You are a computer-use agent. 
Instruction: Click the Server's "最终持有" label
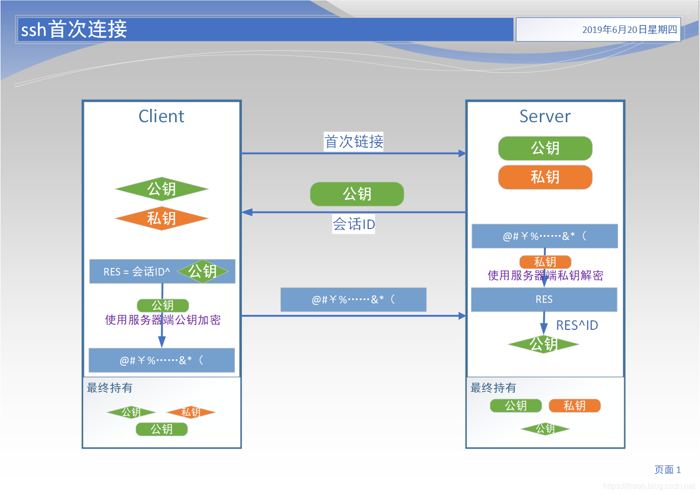pos(493,388)
